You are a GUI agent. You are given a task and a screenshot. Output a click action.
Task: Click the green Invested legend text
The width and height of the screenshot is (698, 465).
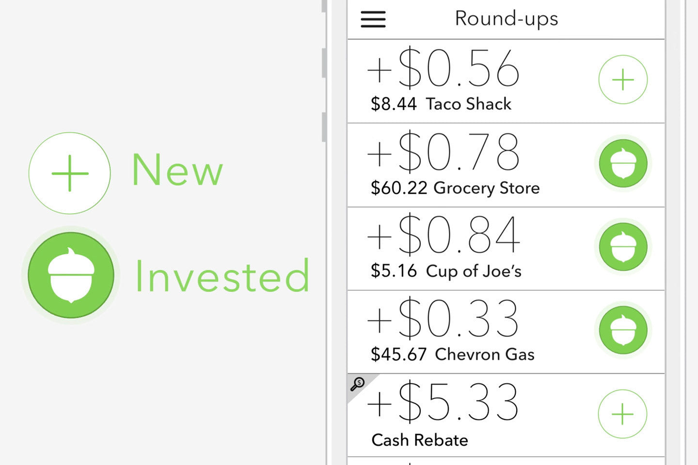[x=222, y=276]
